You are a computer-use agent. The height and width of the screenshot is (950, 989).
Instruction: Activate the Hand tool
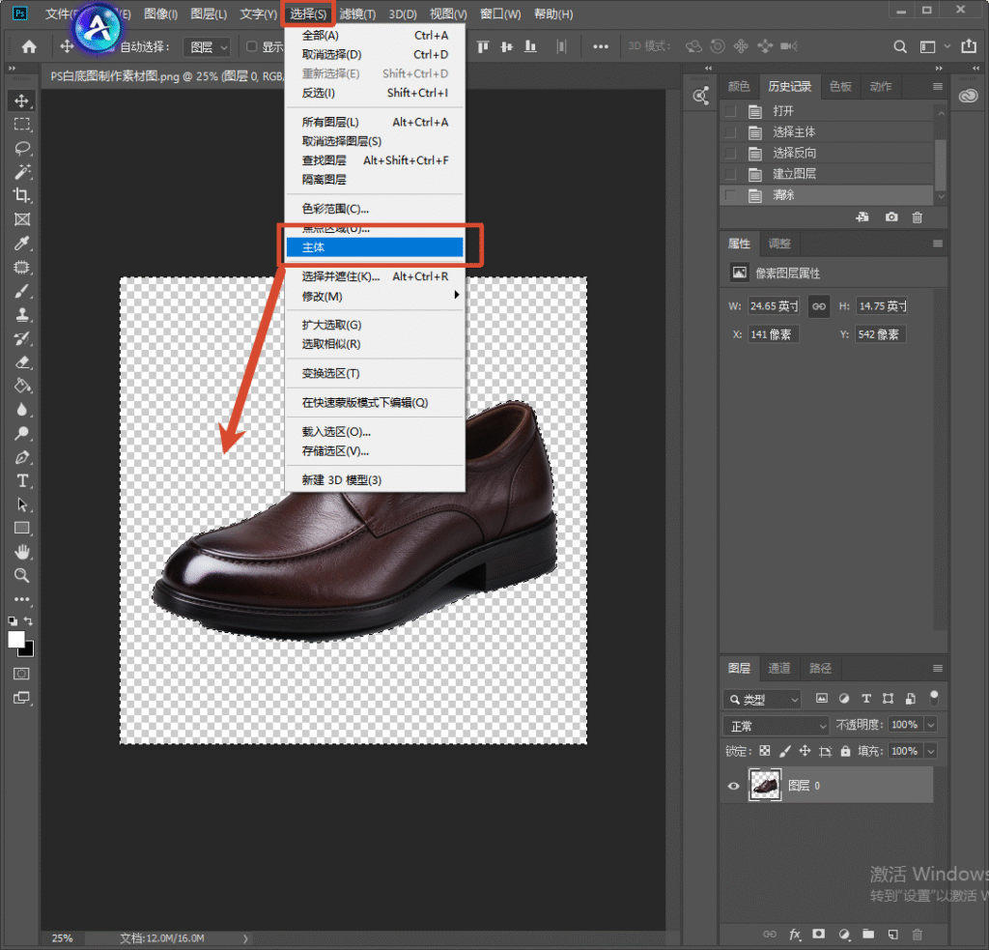[x=22, y=553]
